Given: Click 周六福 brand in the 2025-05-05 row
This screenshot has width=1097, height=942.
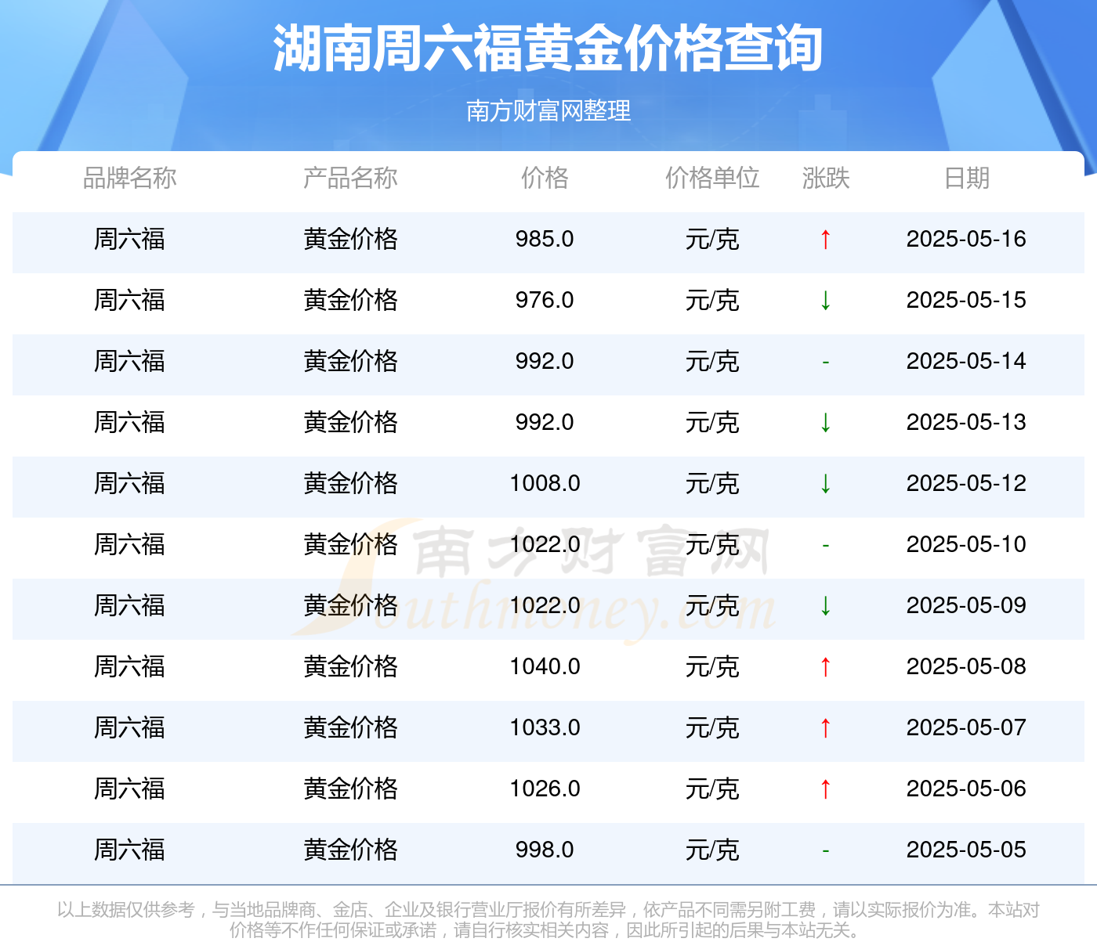Looking at the screenshot, I should pos(130,850).
